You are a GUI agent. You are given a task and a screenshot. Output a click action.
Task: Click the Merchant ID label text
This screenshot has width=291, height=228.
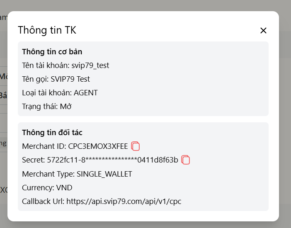[x=44, y=146]
